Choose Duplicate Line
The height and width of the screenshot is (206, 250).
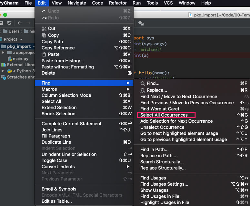(84, 142)
